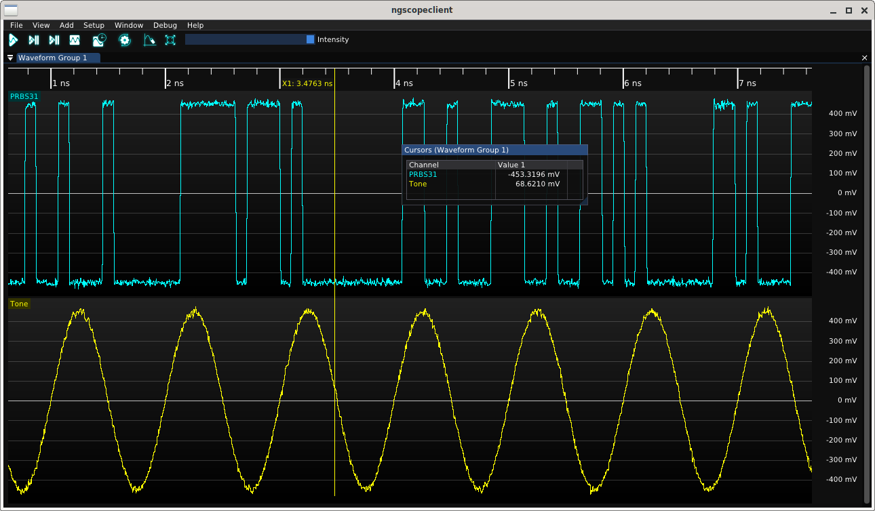Select the PRBS31 row in the Cursors table
Image resolution: width=875 pixels, height=511 pixels.
(494, 174)
